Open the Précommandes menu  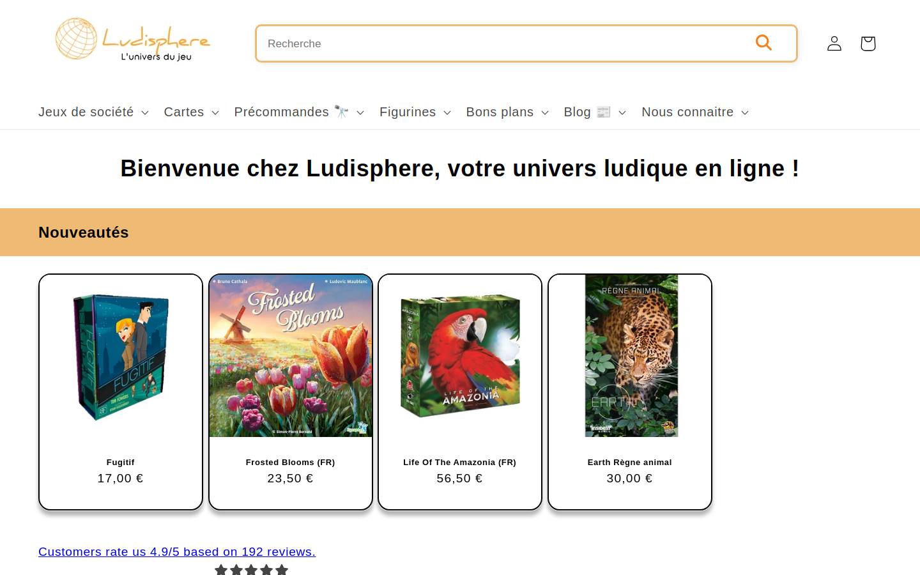coord(299,112)
